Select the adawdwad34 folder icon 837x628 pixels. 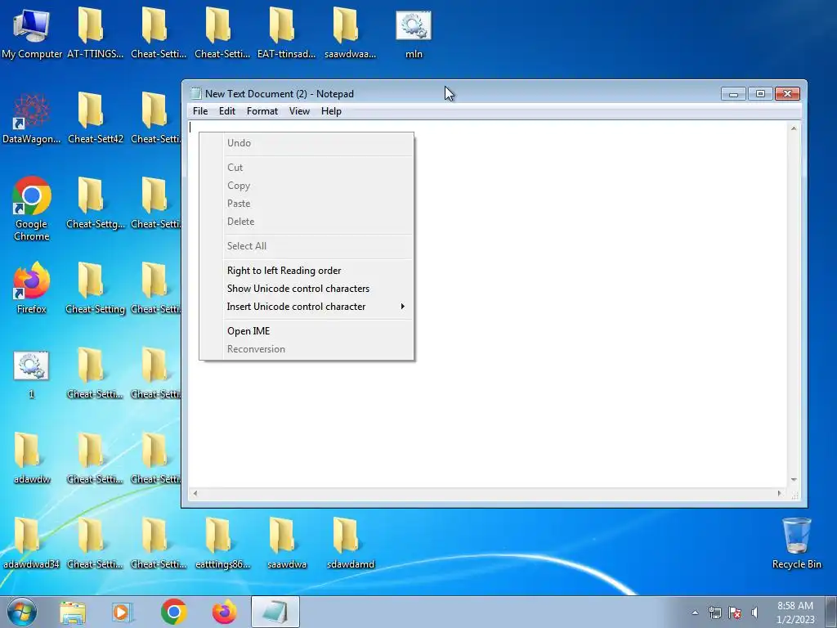coord(32,543)
